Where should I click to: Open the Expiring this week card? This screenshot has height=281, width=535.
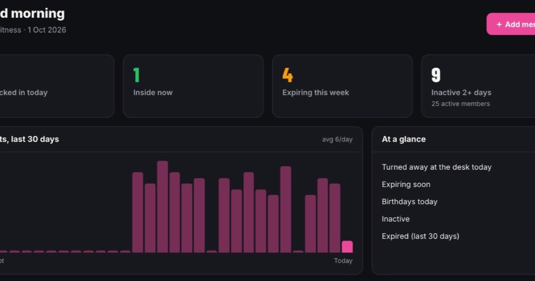pos(342,86)
